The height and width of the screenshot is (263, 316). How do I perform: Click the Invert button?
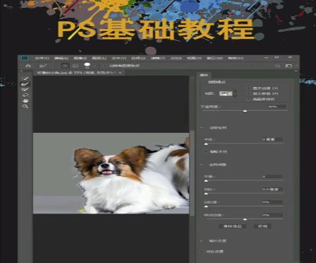point(262,226)
